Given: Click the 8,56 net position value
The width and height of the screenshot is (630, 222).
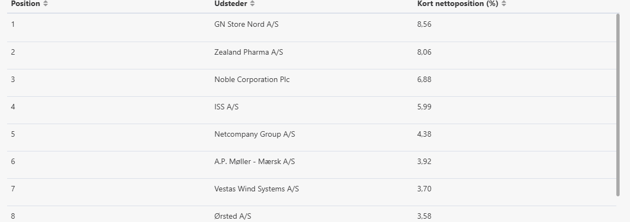Looking at the screenshot, I should [424, 25].
